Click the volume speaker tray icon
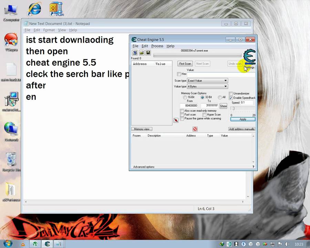310x248 pixels. (288, 244)
